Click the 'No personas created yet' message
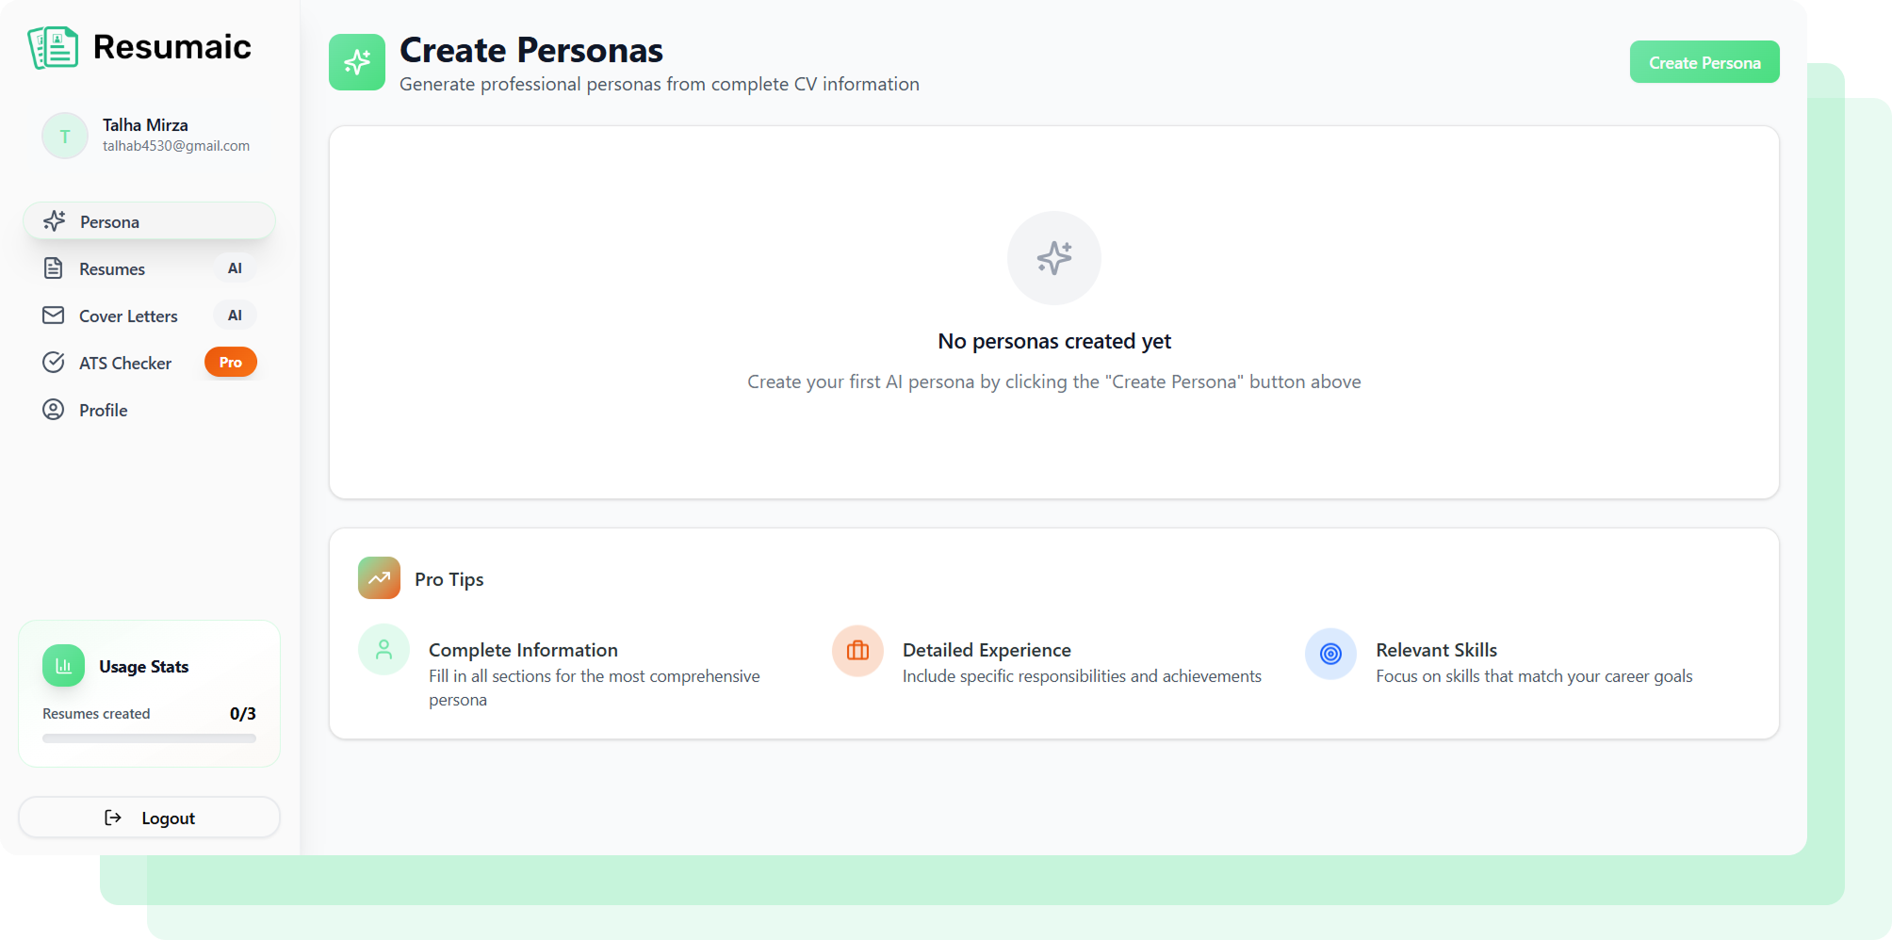 (1054, 341)
